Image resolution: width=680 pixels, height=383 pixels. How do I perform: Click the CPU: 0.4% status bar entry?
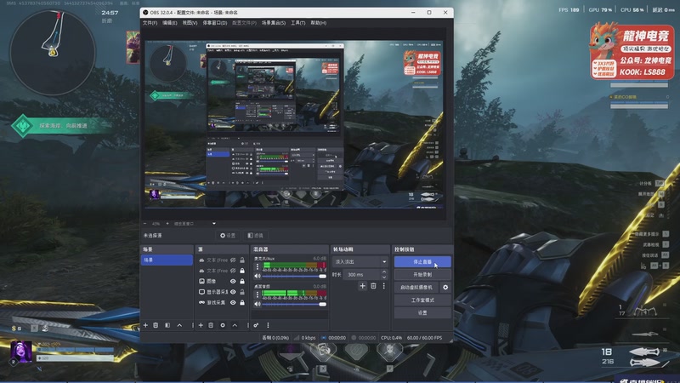pyautogui.click(x=391, y=337)
